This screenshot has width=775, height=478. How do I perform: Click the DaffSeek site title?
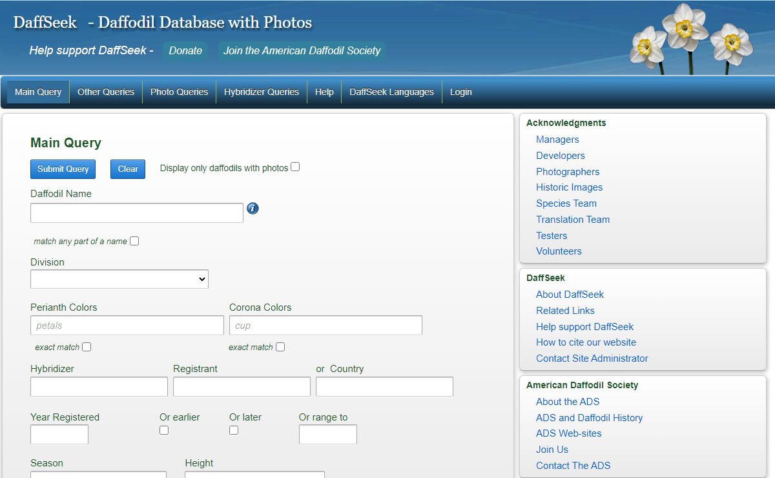tap(163, 23)
